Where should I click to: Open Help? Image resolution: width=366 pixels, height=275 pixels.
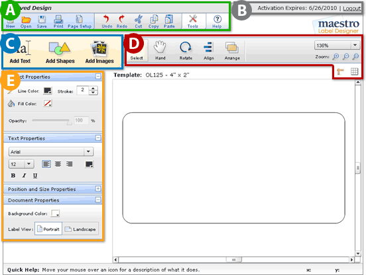[x=217, y=22]
